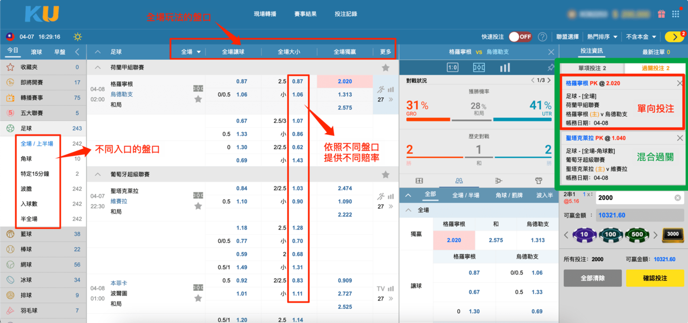The height and width of the screenshot is (323, 688).
Task: Open the apps grid menu icon
Action: click(676, 14)
